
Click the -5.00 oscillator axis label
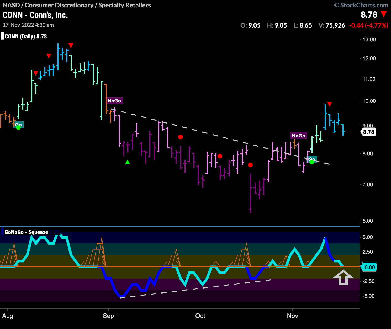point(368,296)
